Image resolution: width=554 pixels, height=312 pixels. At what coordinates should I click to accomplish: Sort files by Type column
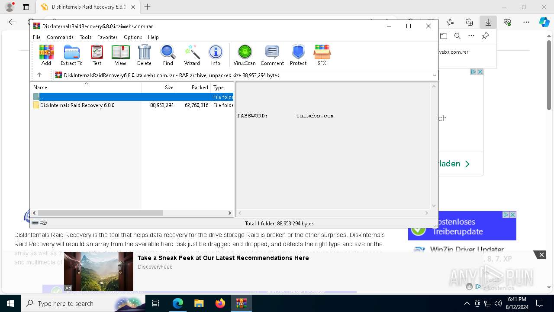(222, 88)
